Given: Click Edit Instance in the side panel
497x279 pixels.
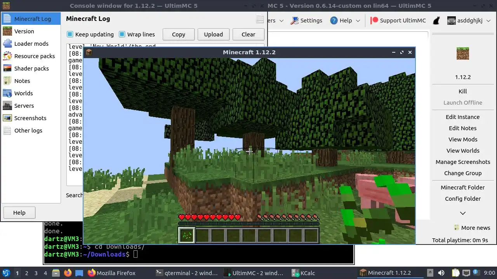Looking at the screenshot, I should pos(463,117).
